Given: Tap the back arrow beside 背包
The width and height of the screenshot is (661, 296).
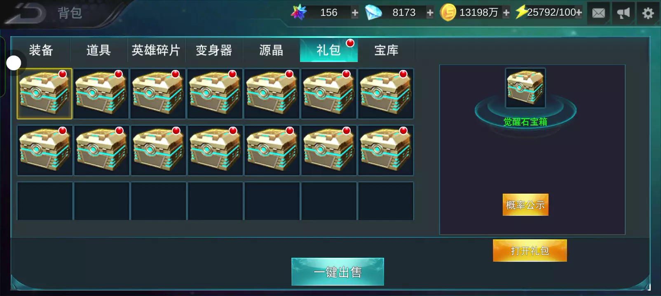Looking at the screenshot, I should pyautogui.click(x=25, y=13).
